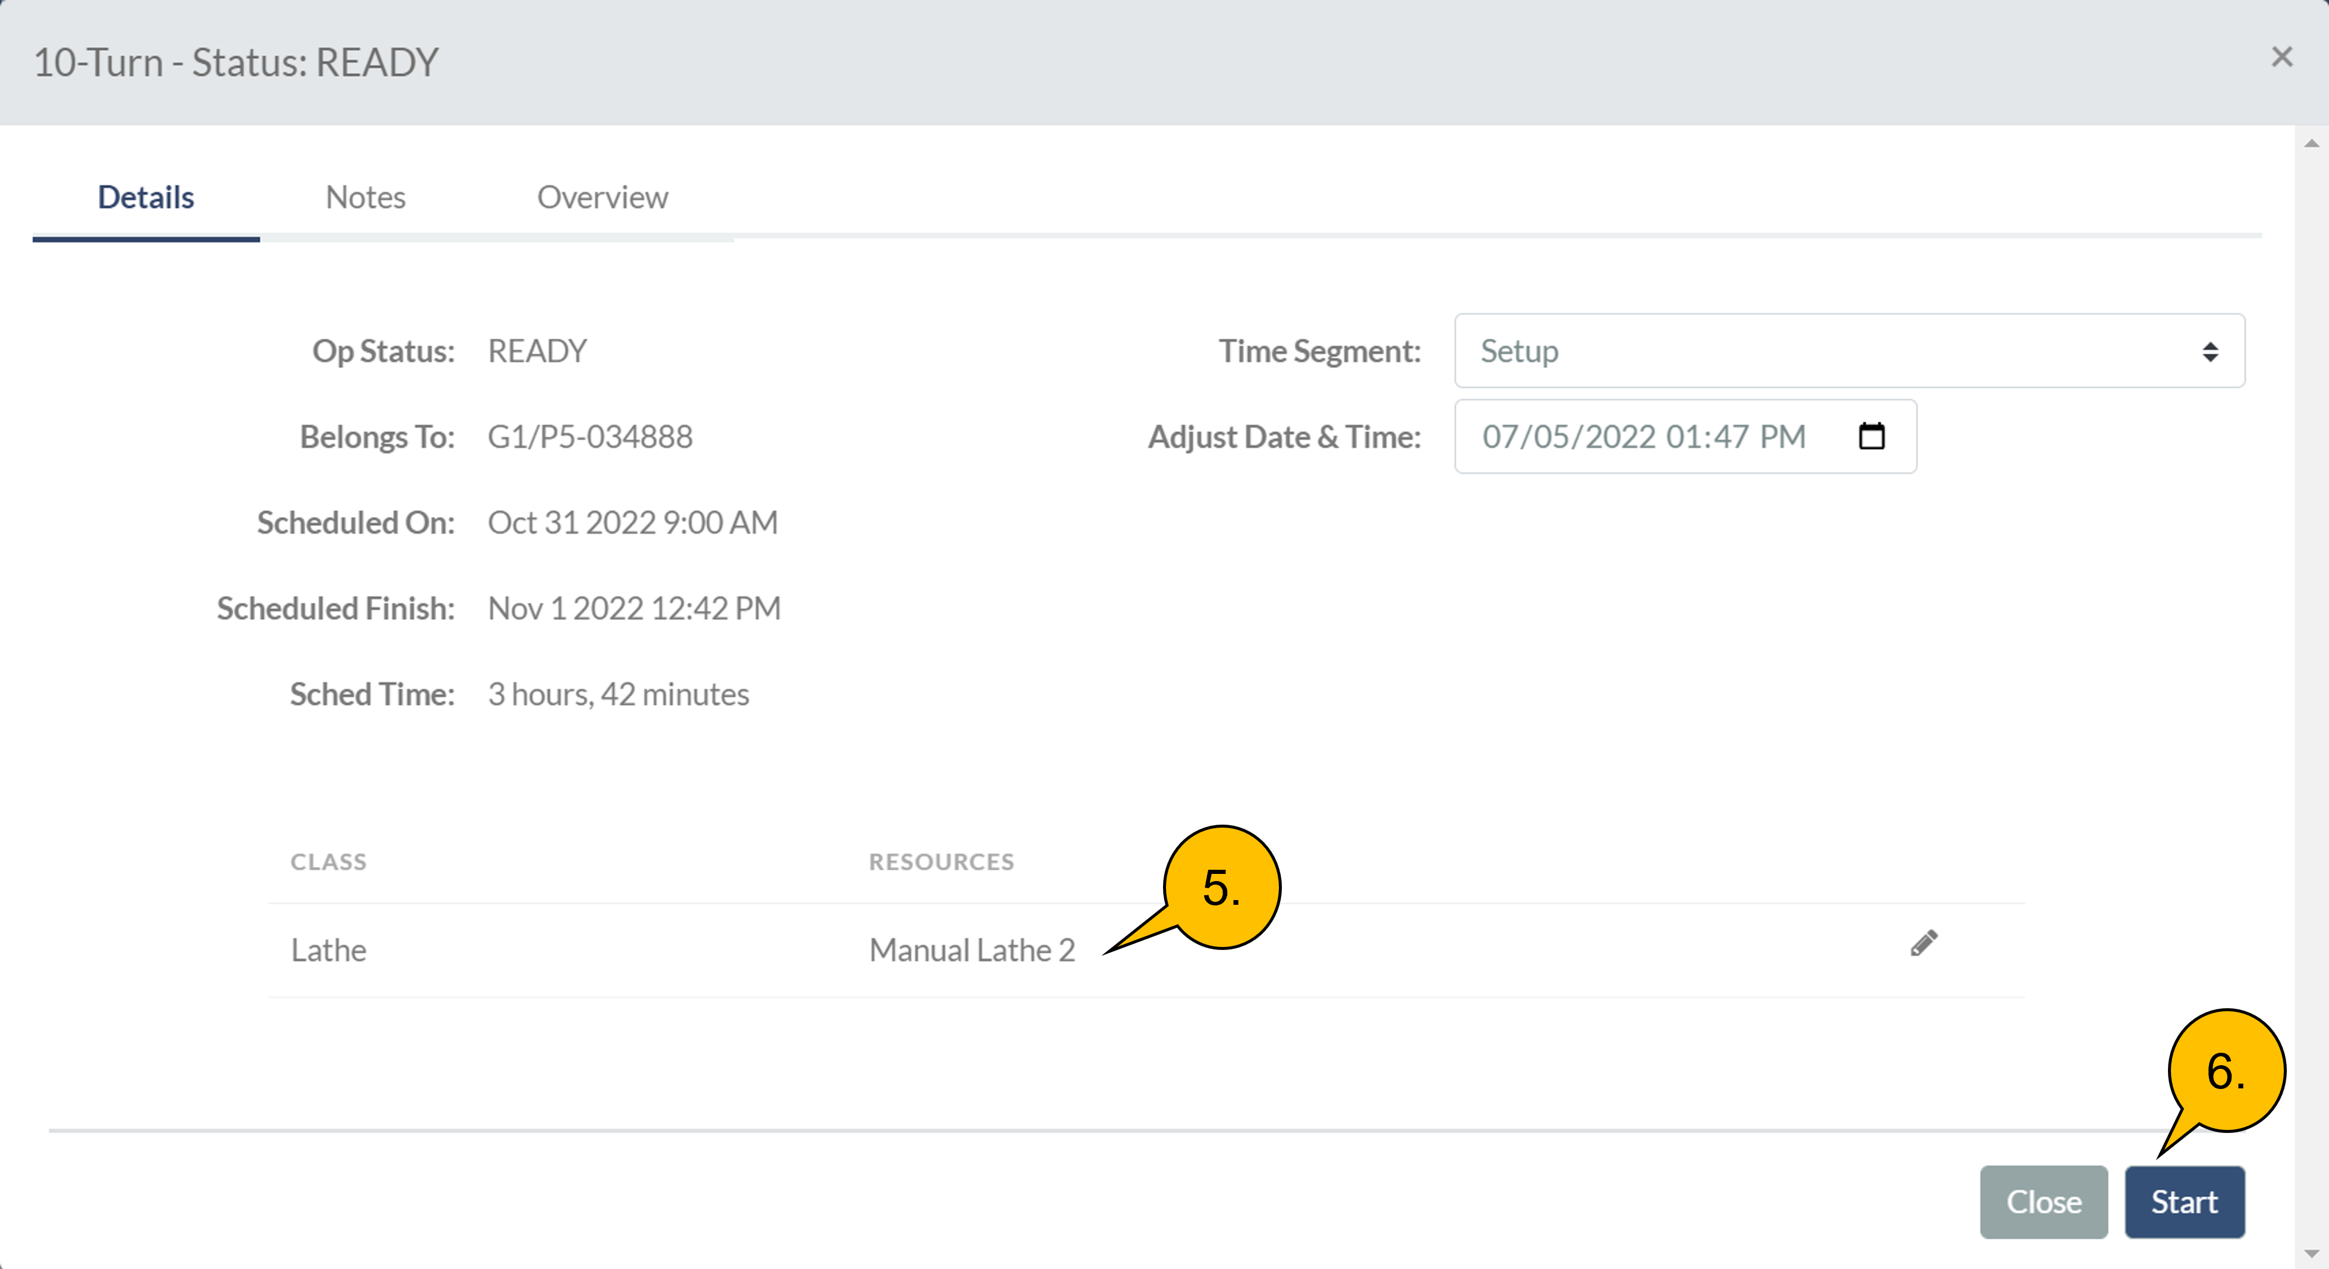Screen dimensions: 2329x1269
Task: Click the scrollbar up arrow
Action: pos(2312,144)
